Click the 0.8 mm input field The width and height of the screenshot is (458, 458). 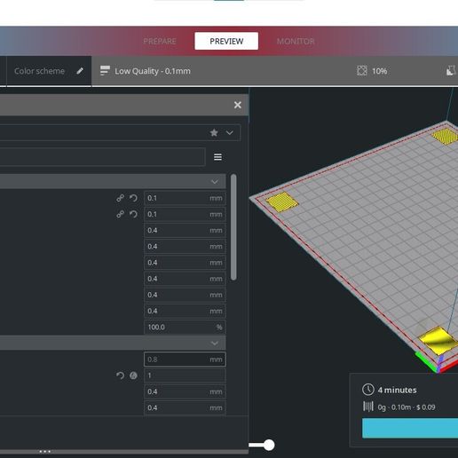[x=185, y=359]
